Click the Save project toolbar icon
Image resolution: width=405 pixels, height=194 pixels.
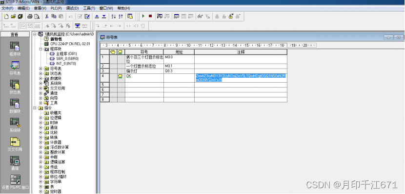[20, 17]
